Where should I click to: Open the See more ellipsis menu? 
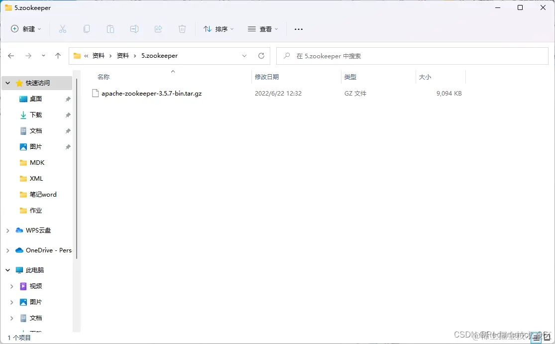click(x=298, y=29)
